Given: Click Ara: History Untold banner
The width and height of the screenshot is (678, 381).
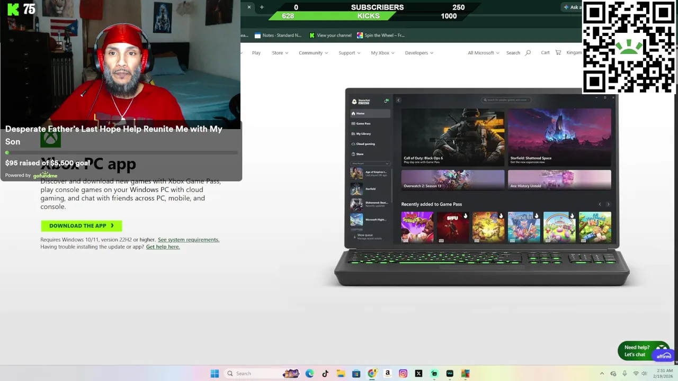Looking at the screenshot, I should coord(559,180).
